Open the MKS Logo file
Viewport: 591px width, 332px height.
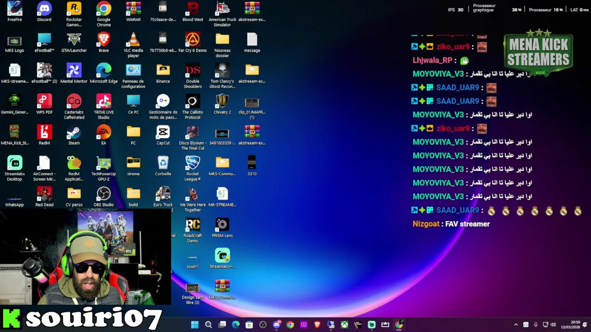coord(14,42)
